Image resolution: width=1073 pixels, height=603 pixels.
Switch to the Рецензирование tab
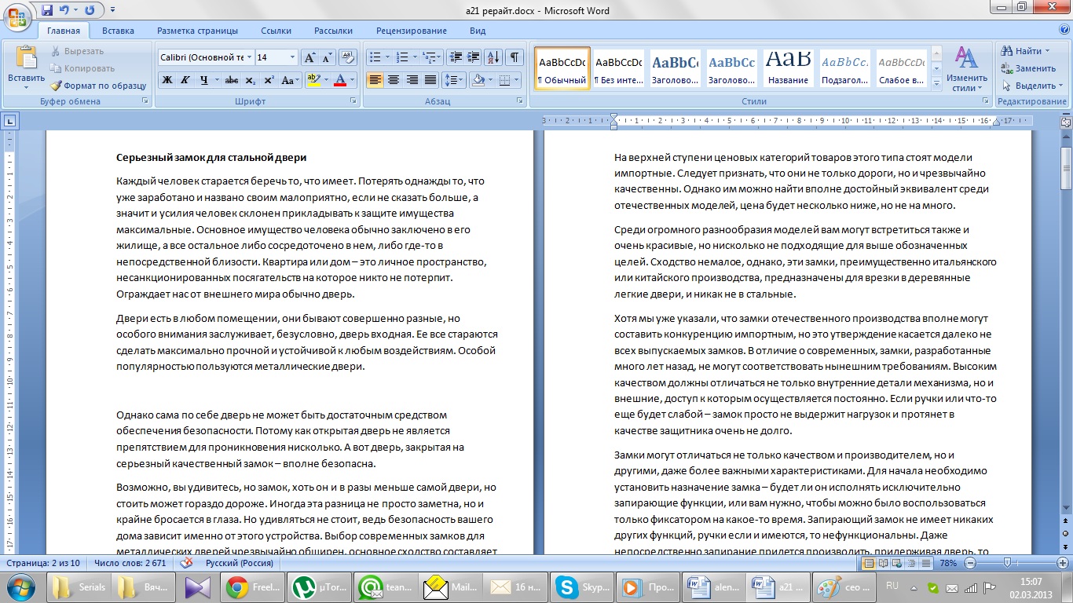[x=412, y=31]
